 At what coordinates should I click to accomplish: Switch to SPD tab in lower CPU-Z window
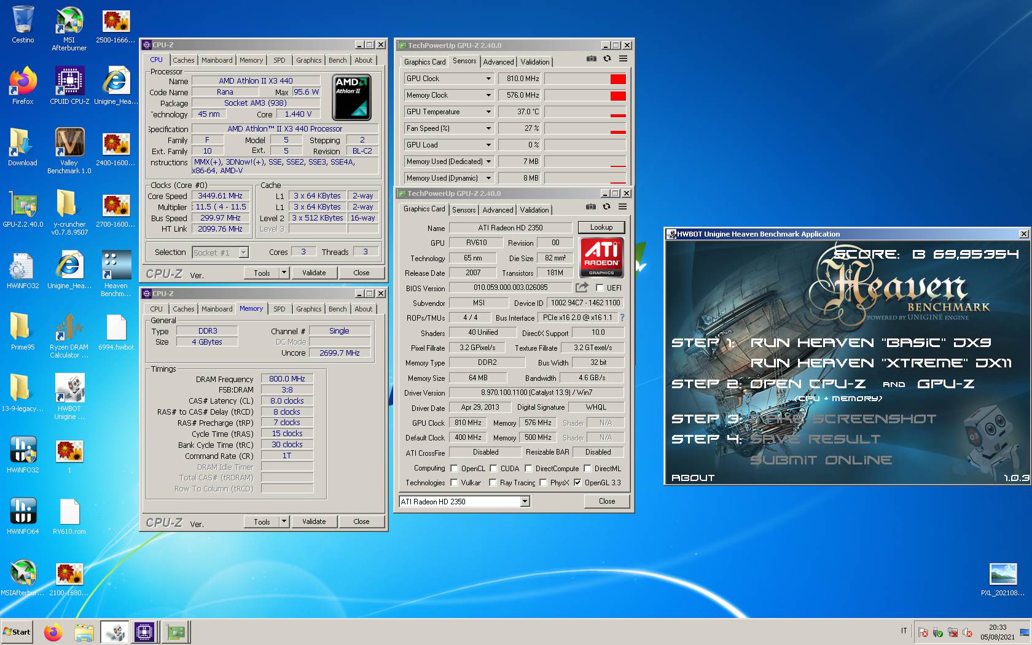pos(279,309)
